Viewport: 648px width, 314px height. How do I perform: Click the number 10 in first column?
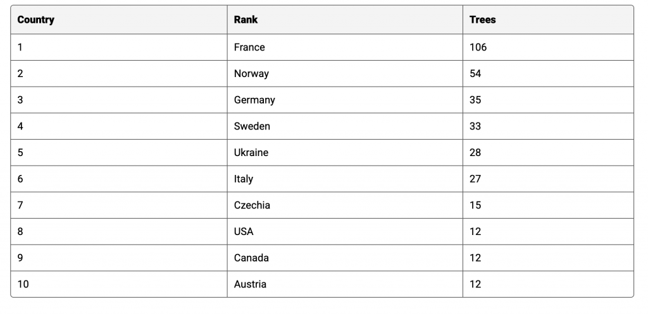tap(23, 284)
